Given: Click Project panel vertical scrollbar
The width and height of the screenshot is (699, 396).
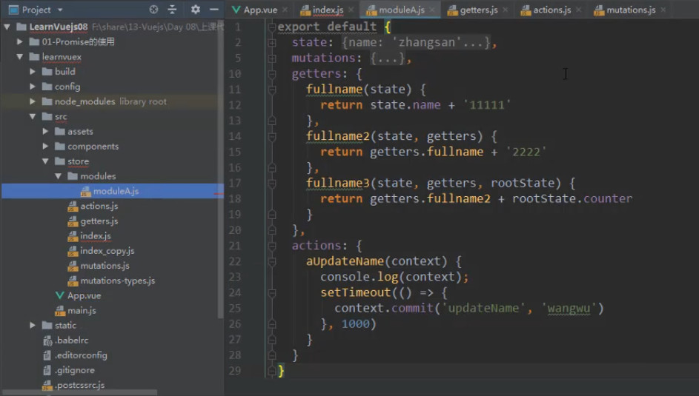Looking at the screenshot, I should (220, 169).
